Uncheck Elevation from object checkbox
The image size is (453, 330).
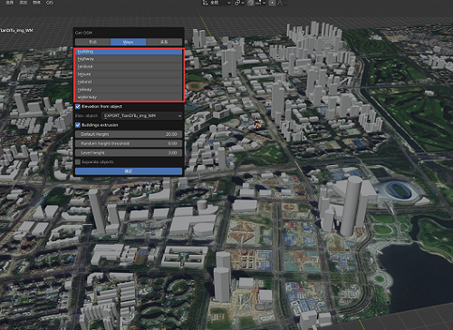coord(78,106)
